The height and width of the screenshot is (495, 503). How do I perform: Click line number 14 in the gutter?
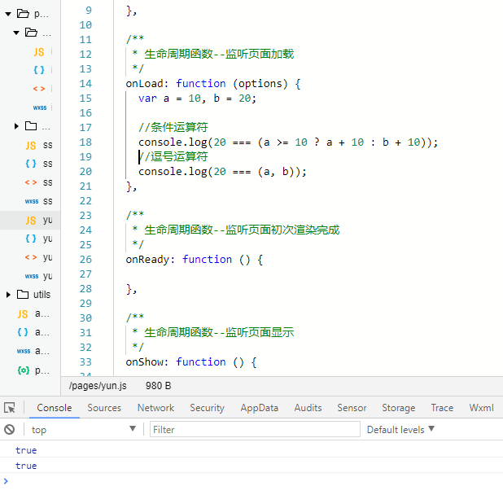pyautogui.click(x=85, y=83)
